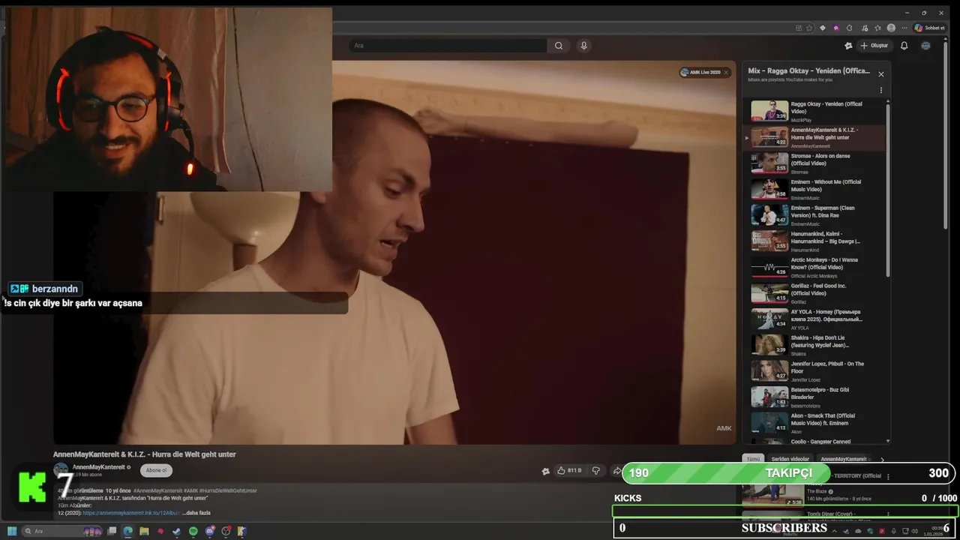Open annenmaykantereit.lnk.to album link

[132, 513]
